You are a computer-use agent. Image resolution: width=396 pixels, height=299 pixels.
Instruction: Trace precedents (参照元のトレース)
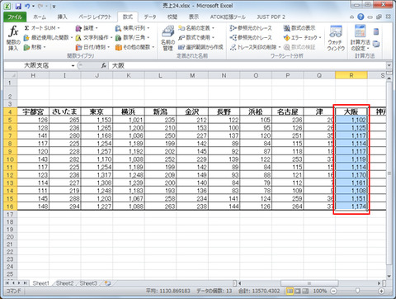point(251,28)
